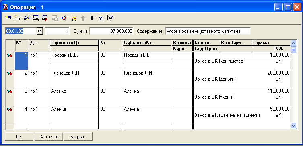Click the Содержание text field
The image size is (303, 146).
(x=208, y=31)
